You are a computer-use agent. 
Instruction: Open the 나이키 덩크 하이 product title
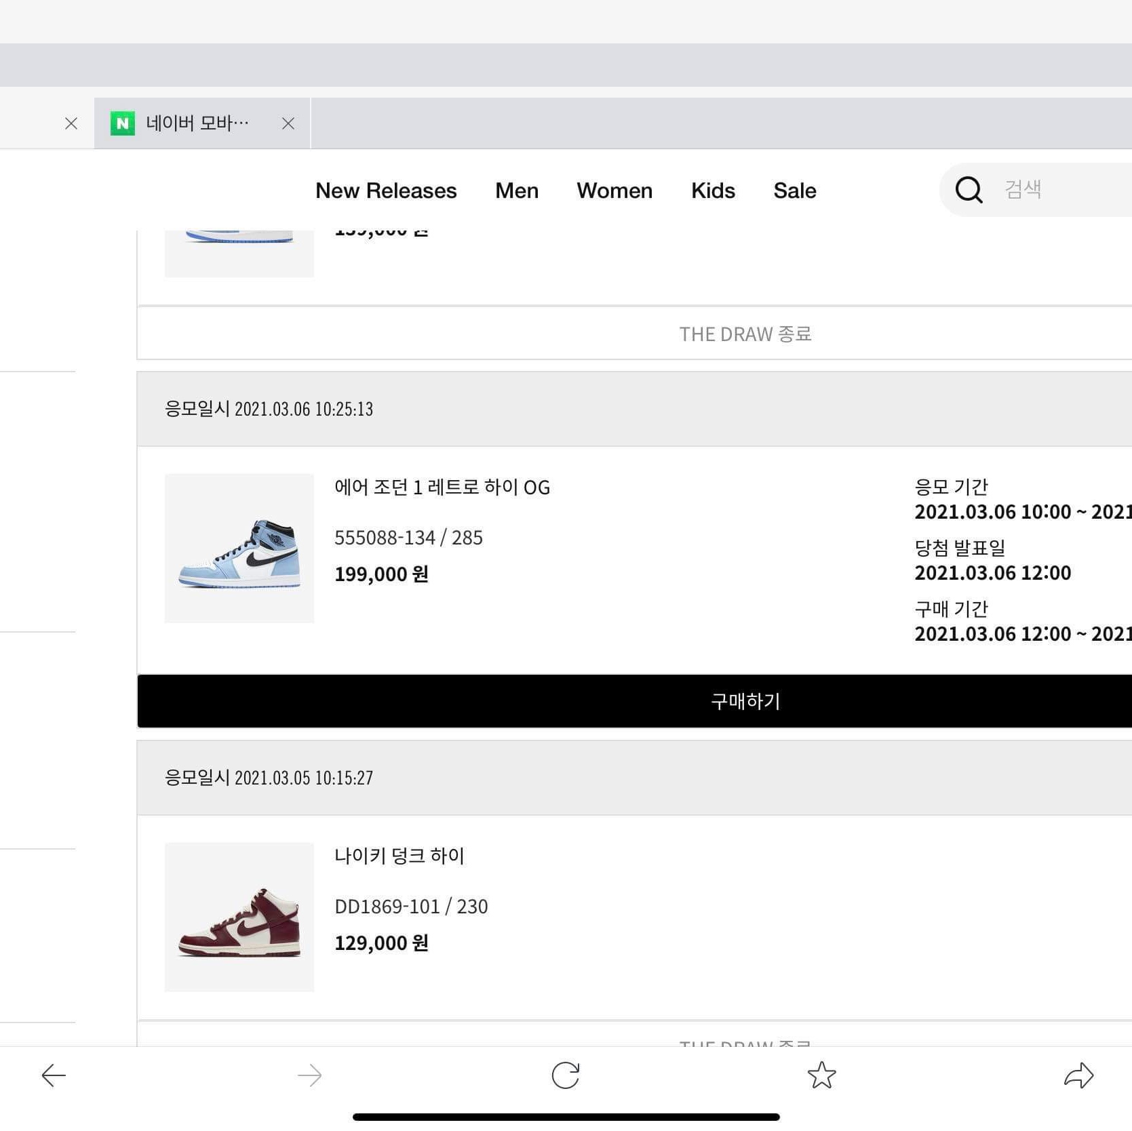pyautogui.click(x=399, y=856)
